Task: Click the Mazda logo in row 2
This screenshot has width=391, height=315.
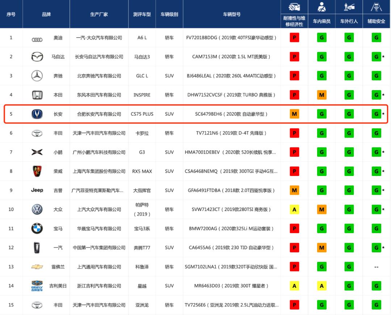Action: point(37,57)
